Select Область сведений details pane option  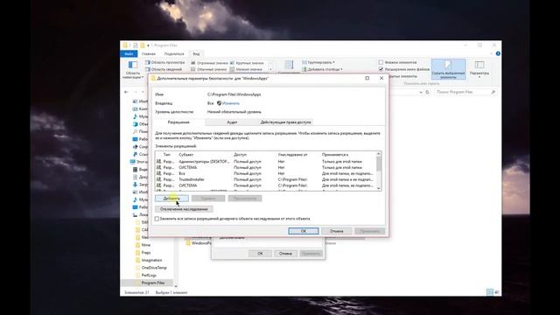[164, 69]
